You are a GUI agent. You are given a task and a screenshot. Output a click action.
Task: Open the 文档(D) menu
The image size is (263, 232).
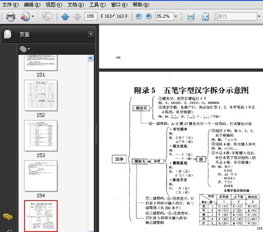[75, 5]
